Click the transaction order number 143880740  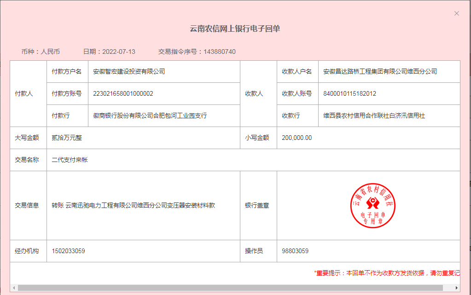tap(219, 52)
